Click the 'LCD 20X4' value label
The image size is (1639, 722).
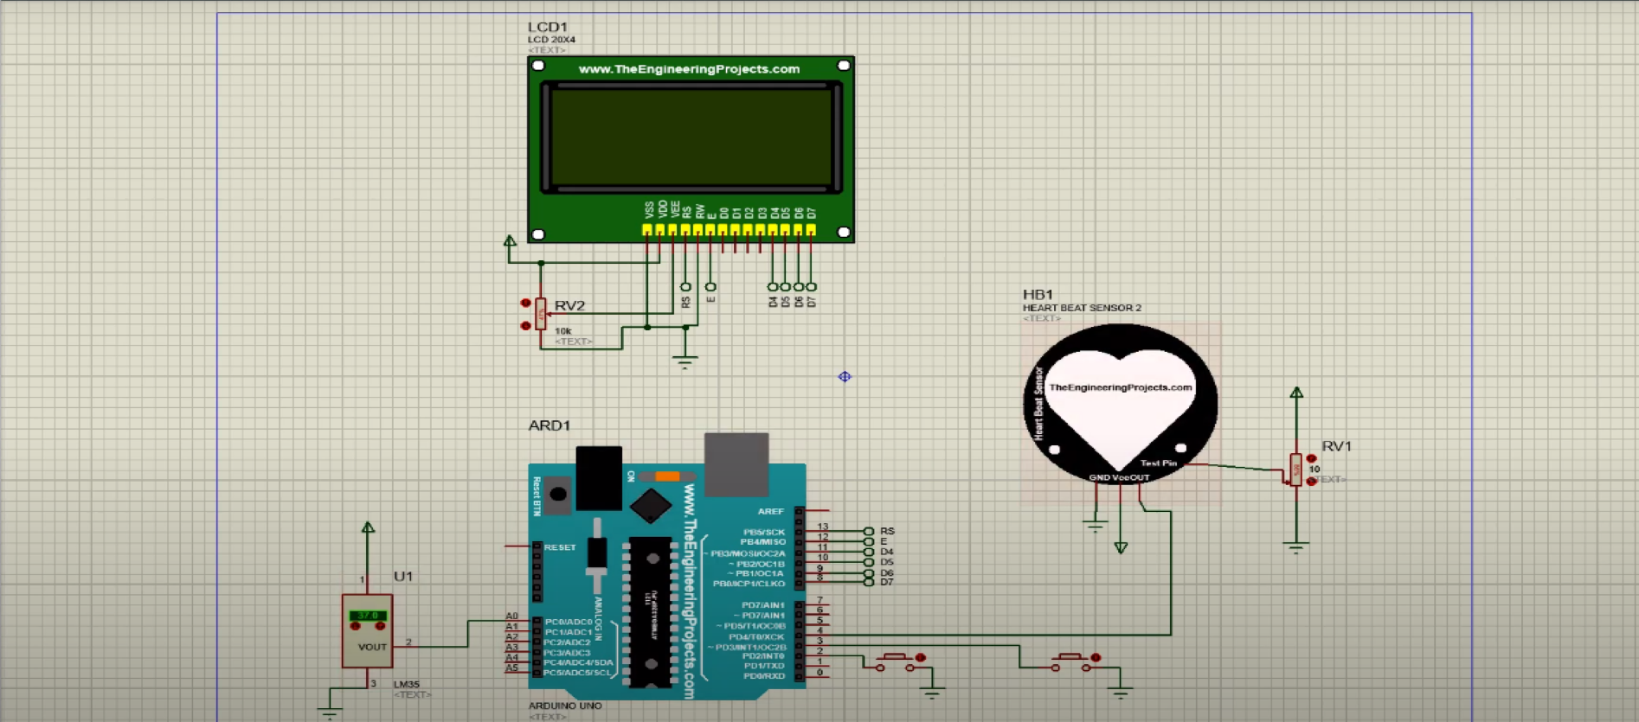point(551,40)
